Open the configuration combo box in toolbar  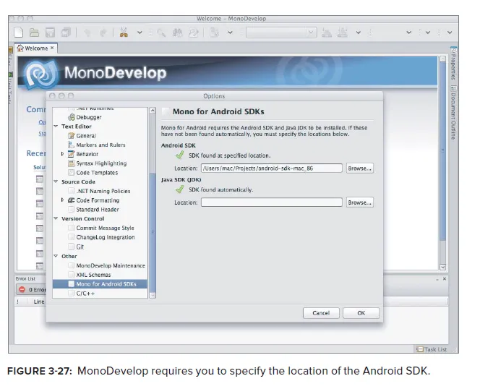281,32
